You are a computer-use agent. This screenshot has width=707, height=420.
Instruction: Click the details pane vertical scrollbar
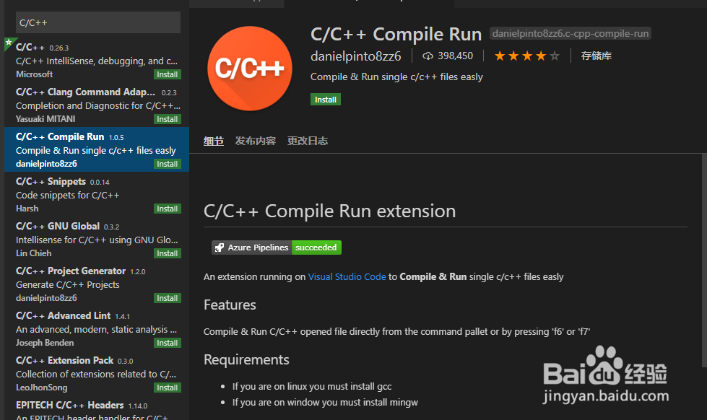pyautogui.click(x=704, y=260)
